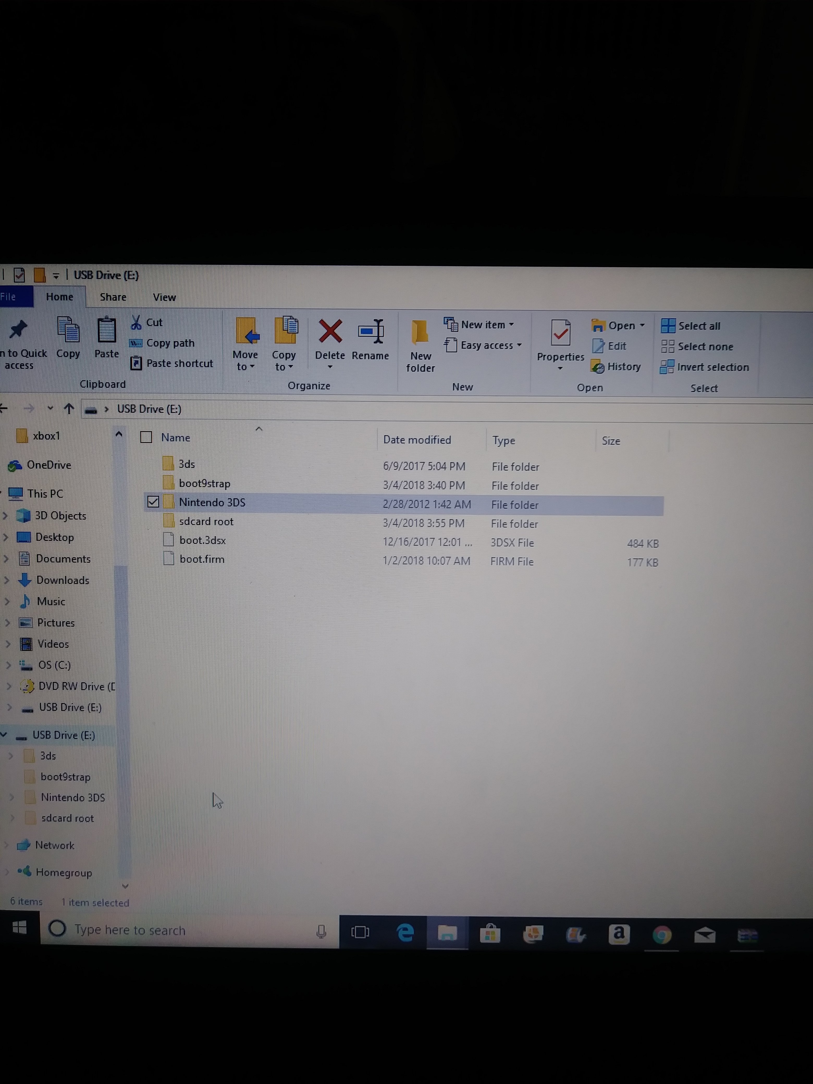Click the Windows Start button
The image size is (813, 1084).
(19, 927)
